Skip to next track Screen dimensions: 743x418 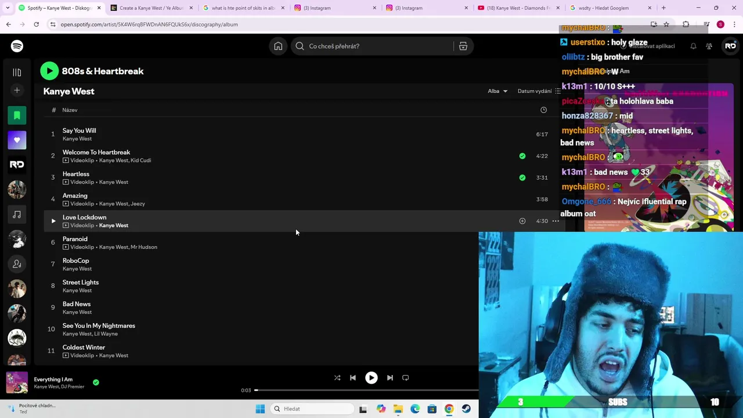point(390,378)
